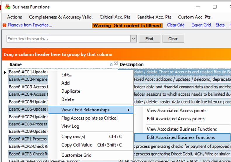The image size is (231, 162).
Task: Open the Actions menu
Action: pos(15,17)
